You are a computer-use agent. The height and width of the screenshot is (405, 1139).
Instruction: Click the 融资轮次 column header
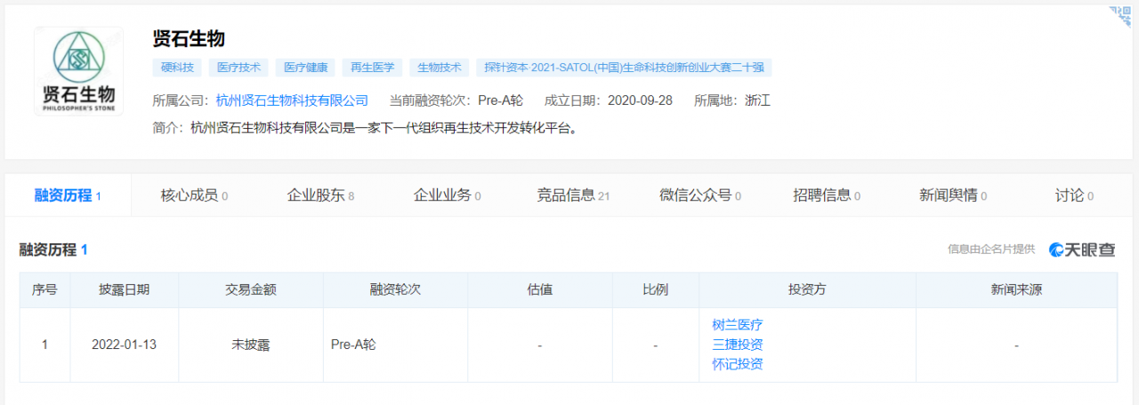point(396,290)
